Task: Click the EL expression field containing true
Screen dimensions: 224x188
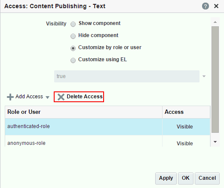Action: [127, 76]
